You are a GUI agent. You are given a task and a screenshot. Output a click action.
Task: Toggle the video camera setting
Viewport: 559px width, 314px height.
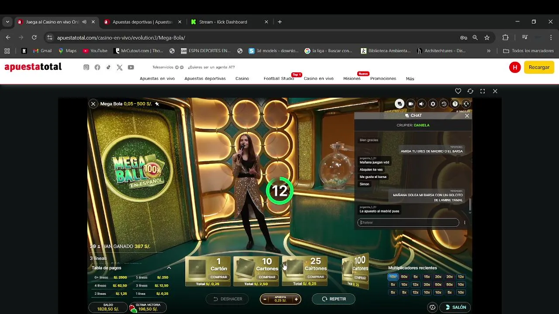point(411,104)
